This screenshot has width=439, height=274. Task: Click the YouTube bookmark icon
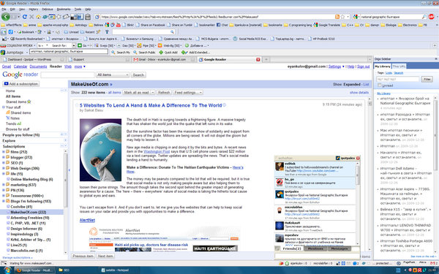118,25
